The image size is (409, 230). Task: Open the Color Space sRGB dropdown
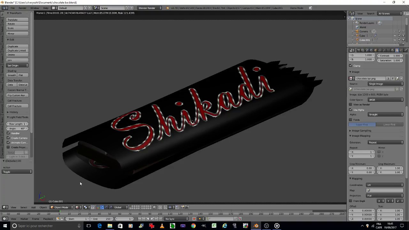386,100
